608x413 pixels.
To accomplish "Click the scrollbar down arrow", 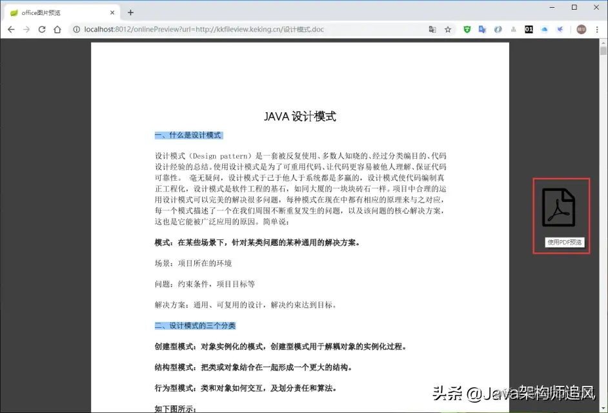I will pyautogui.click(x=603, y=408).
